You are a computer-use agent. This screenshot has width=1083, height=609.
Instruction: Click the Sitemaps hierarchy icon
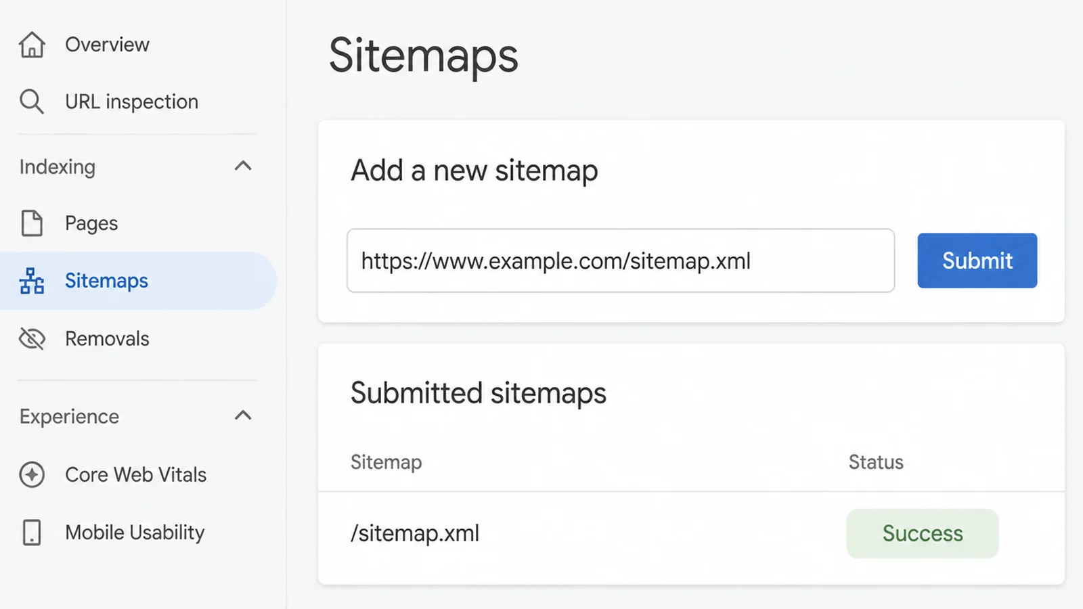[32, 281]
